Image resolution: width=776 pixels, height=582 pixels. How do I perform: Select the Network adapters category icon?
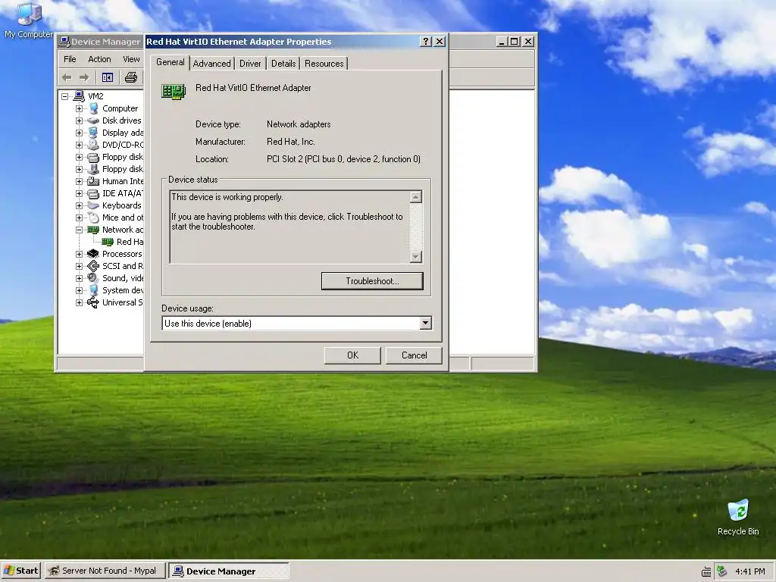(93, 230)
